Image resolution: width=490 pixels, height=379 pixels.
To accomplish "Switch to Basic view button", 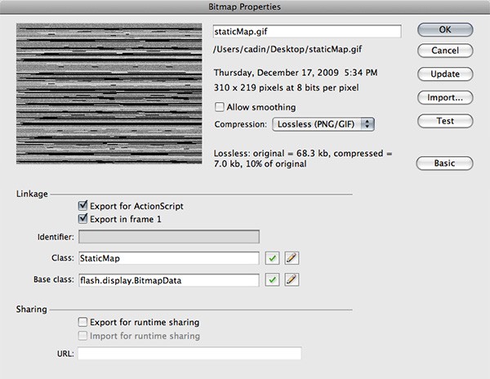I will click(x=444, y=163).
